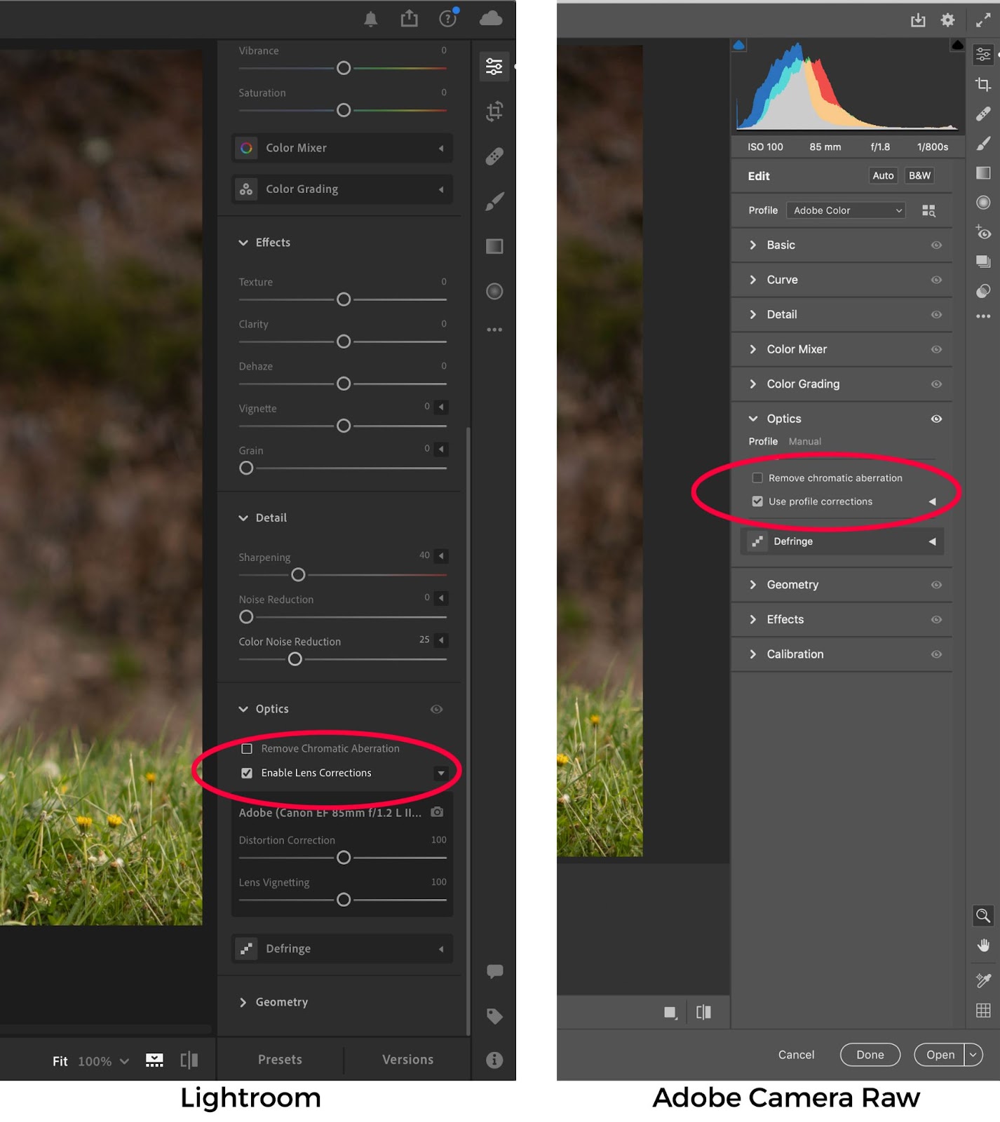Click Camera Raw save image icon
This screenshot has width=1000, height=1122.
coord(918,20)
